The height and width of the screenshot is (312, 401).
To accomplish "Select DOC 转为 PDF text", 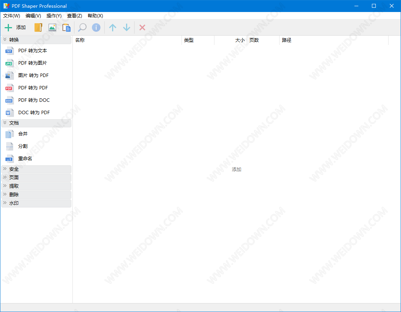I will pyautogui.click(x=34, y=113).
